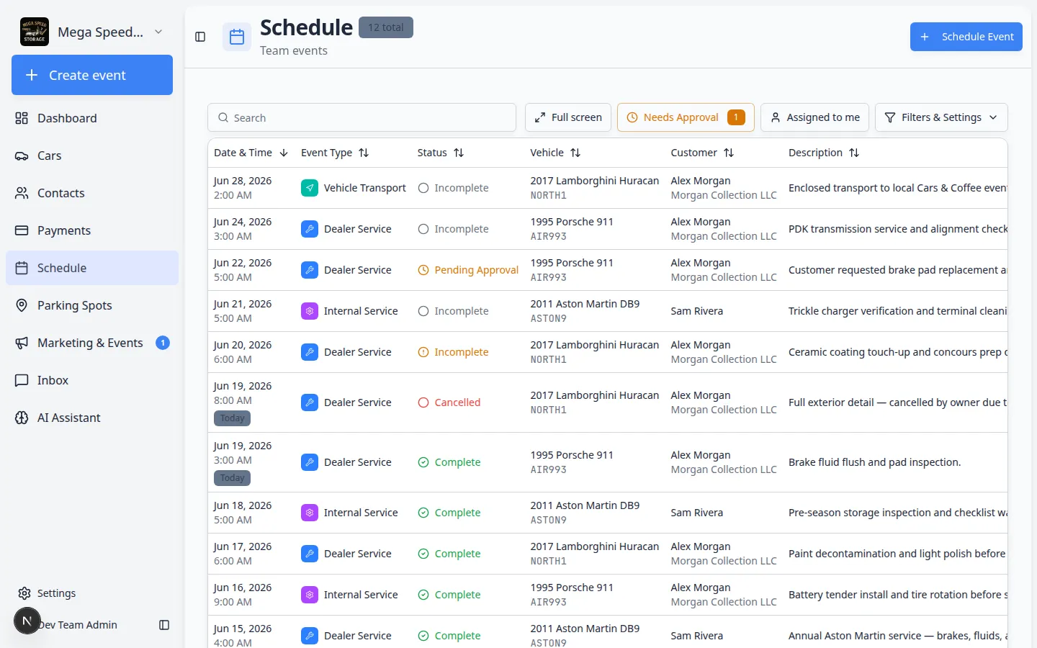Click Vehicle Transport icon in Jun 28 row
The height and width of the screenshot is (648, 1037).
pos(310,188)
